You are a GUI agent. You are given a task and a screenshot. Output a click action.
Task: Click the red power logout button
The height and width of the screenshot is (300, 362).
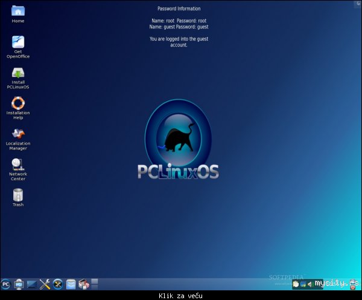[x=353, y=287]
